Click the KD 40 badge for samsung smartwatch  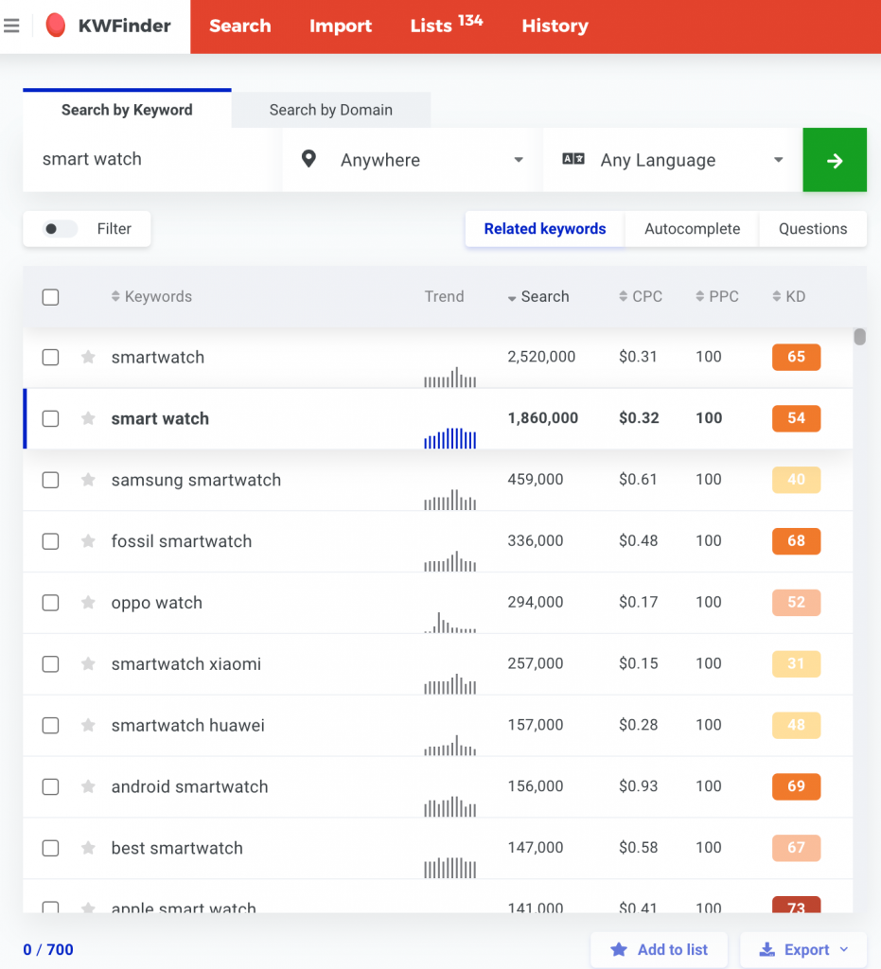(x=797, y=480)
